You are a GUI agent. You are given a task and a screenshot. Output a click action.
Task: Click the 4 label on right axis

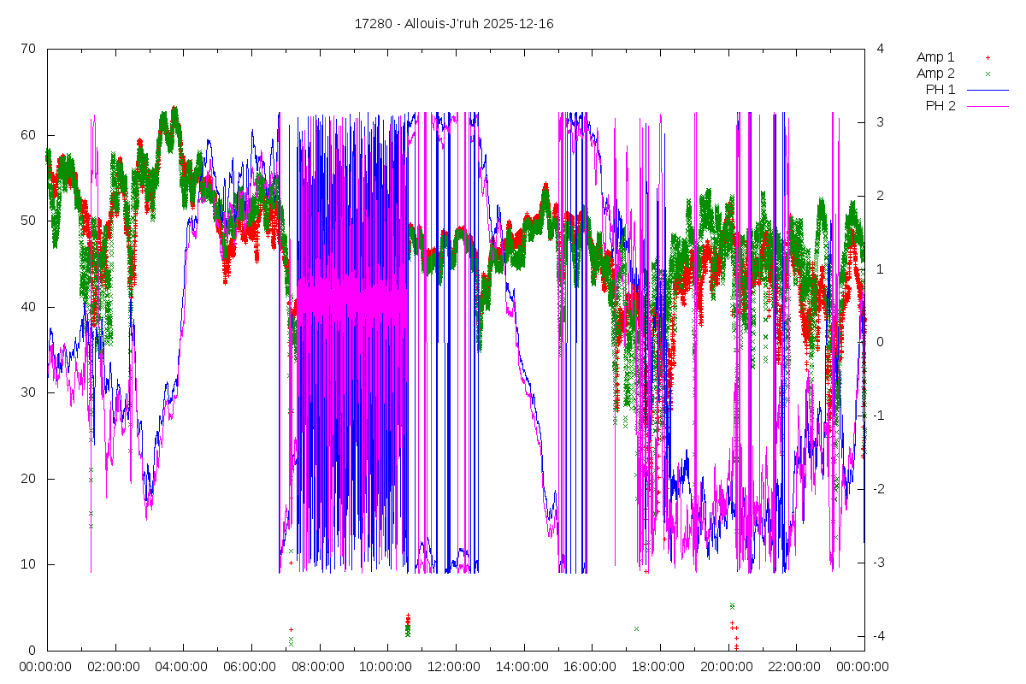pos(880,49)
